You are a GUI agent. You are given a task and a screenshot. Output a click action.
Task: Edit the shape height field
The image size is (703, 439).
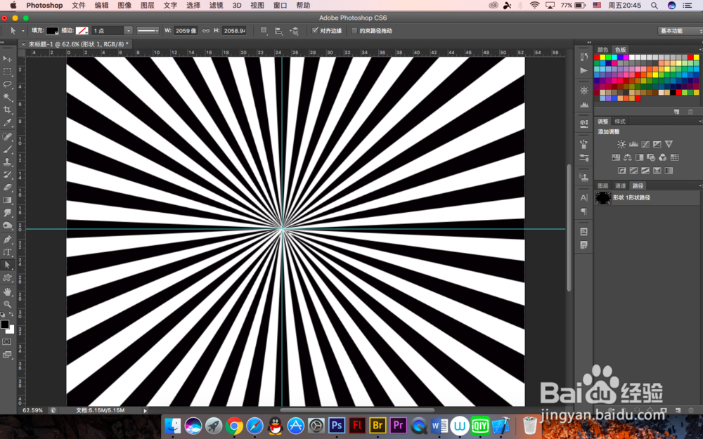[x=235, y=30]
